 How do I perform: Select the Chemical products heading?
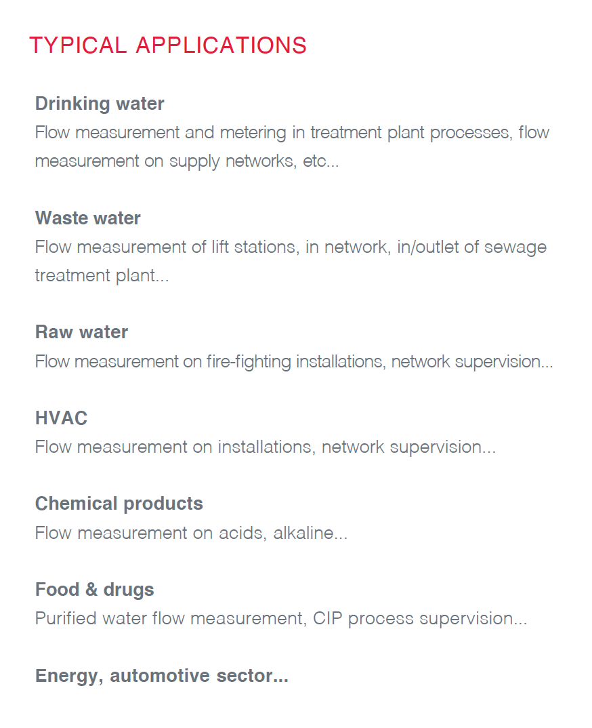pos(119,504)
